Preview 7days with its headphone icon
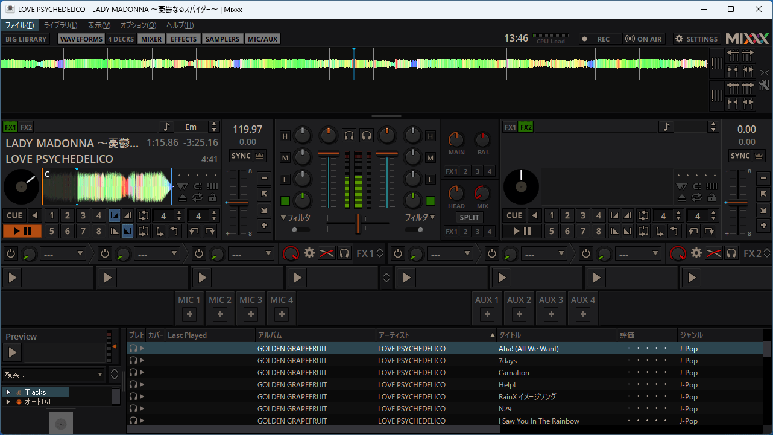Screen dimensions: 773x435 click(x=133, y=361)
